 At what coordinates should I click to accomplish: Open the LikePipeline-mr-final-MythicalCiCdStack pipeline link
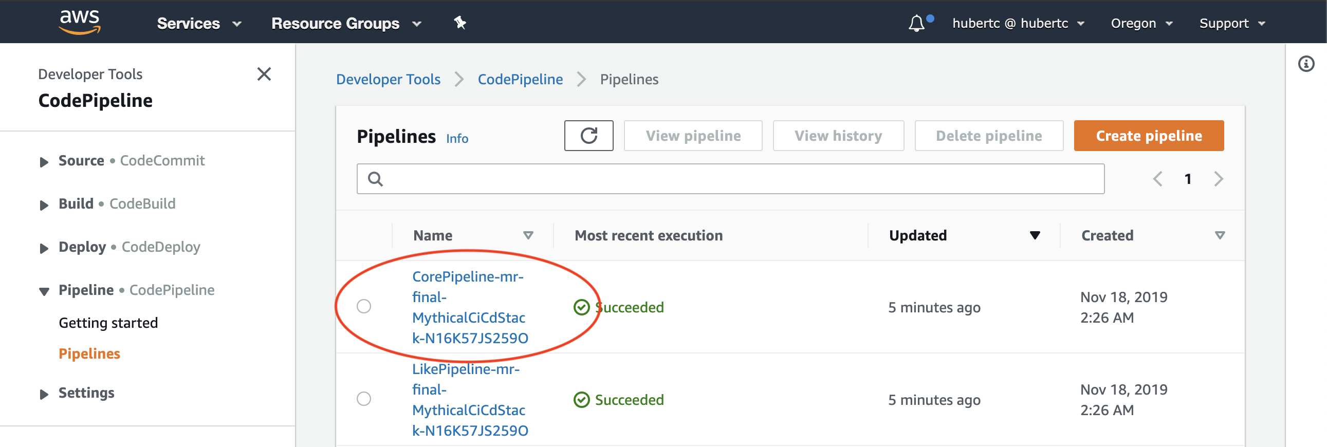(x=470, y=400)
